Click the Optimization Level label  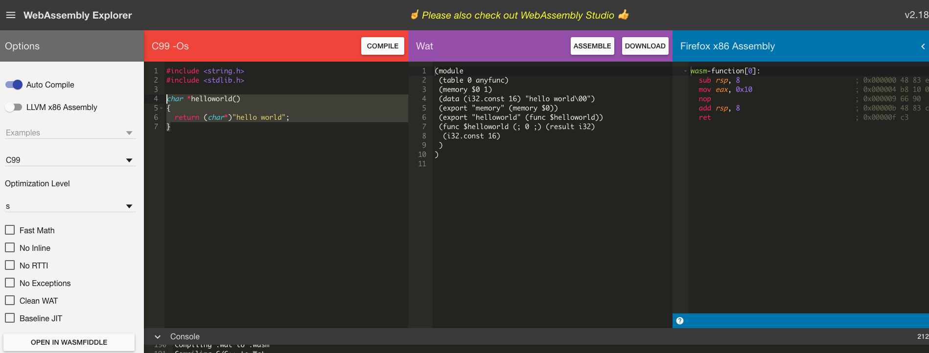coord(37,183)
